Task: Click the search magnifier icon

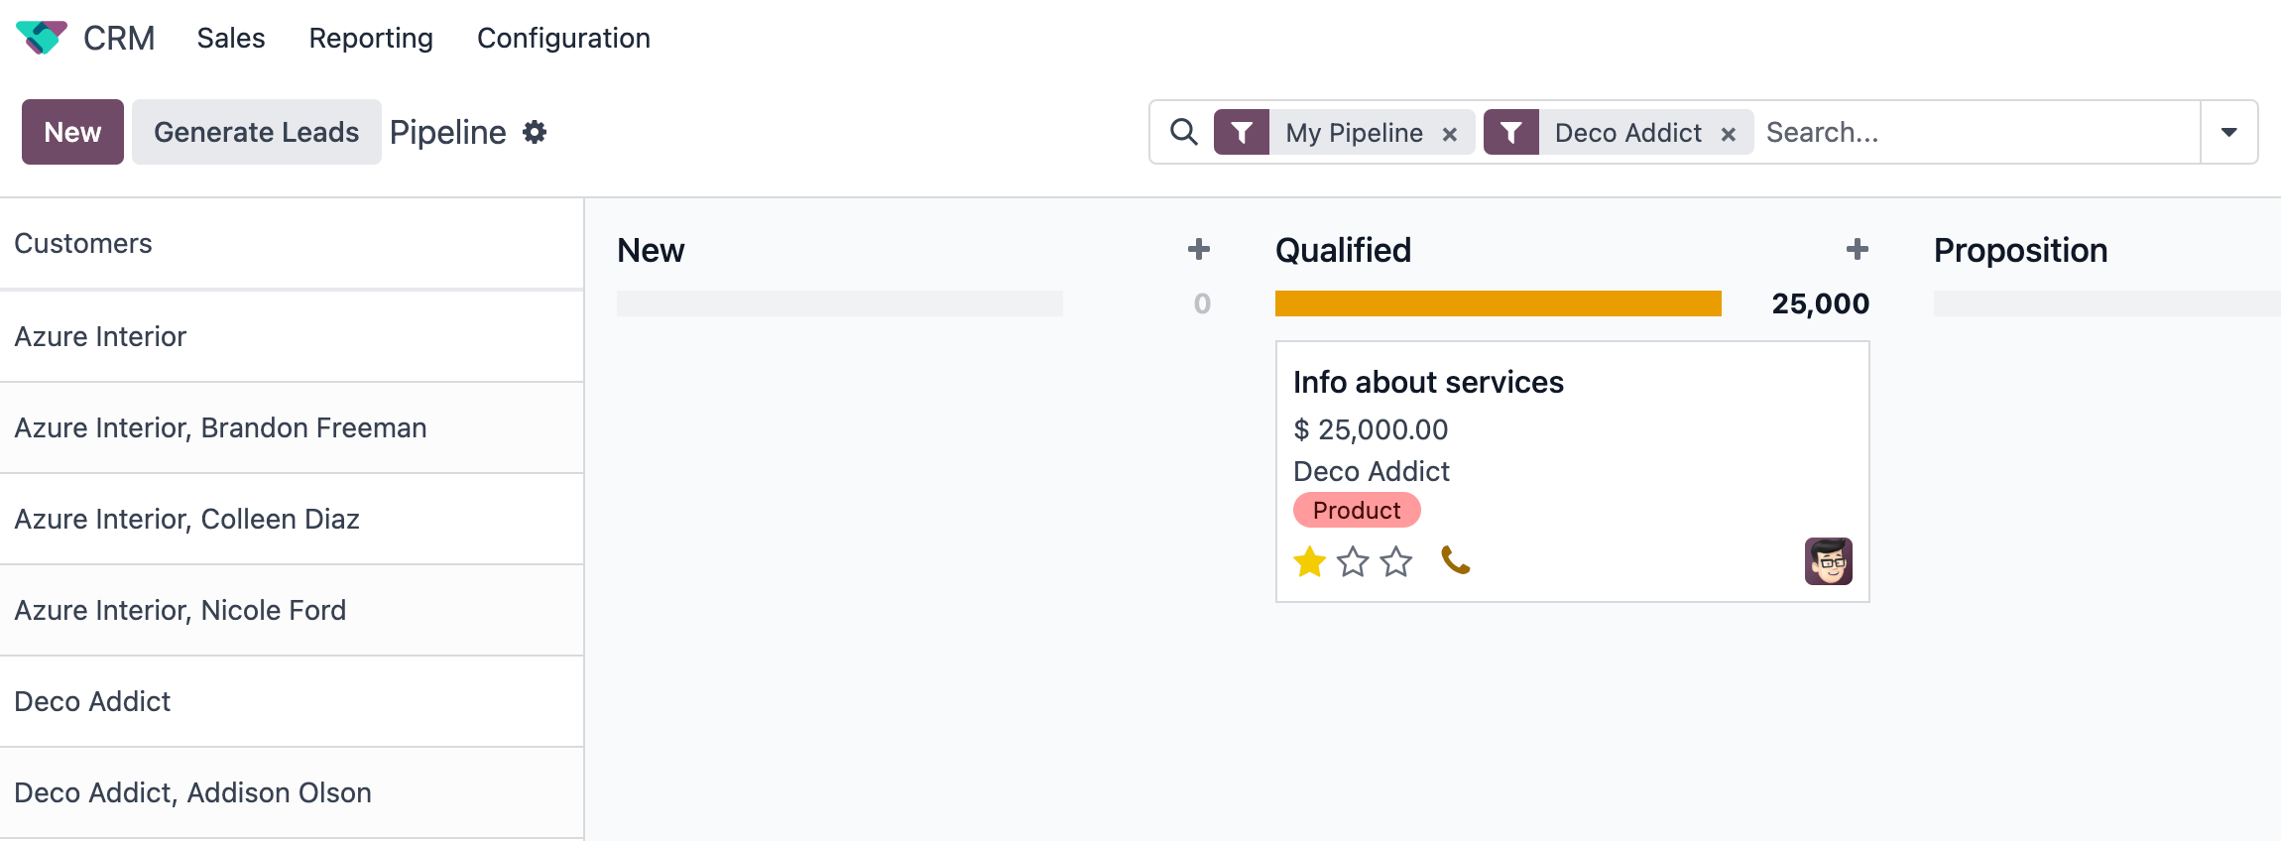Action: coord(1184,131)
